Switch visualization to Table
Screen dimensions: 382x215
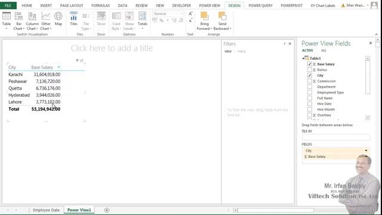(x=7, y=21)
